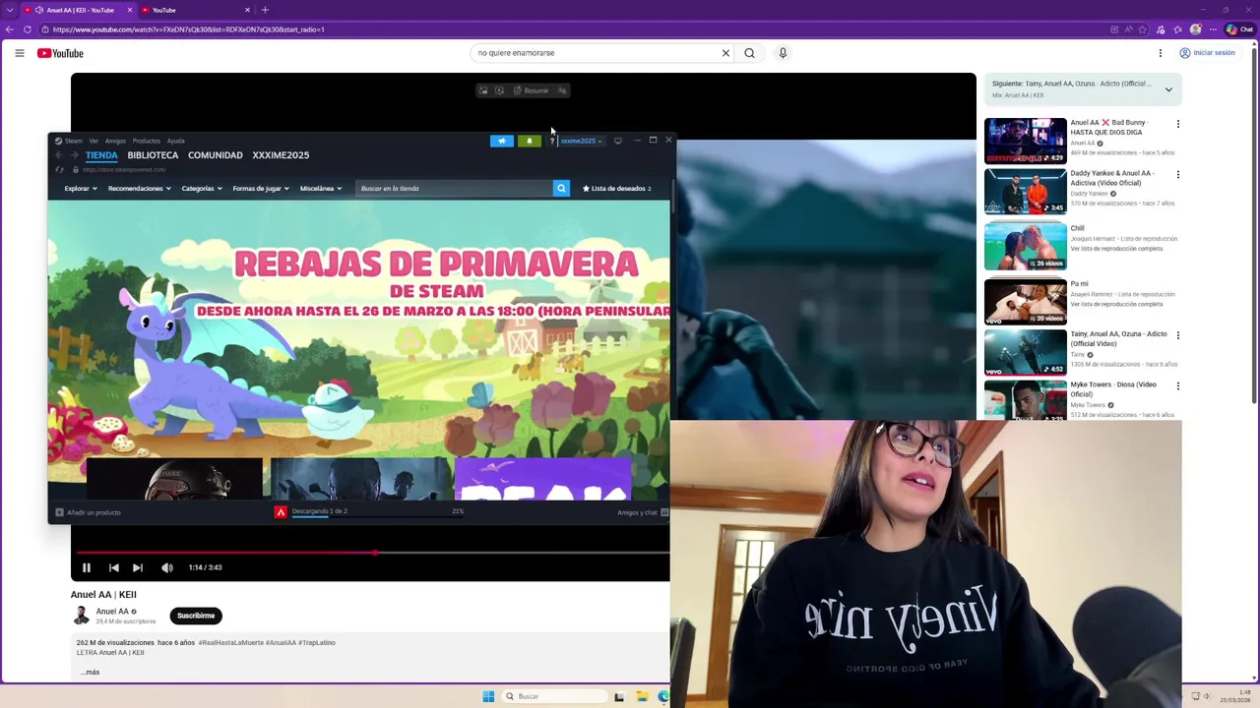The width and height of the screenshot is (1260, 708).
Task: Open Tainy Adicto video thumbnail
Action: tap(1025, 352)
